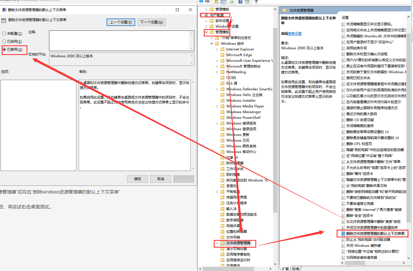Select 从文件资源管理器中删除“文件”菜单 setting

click(x=373, y=162)
